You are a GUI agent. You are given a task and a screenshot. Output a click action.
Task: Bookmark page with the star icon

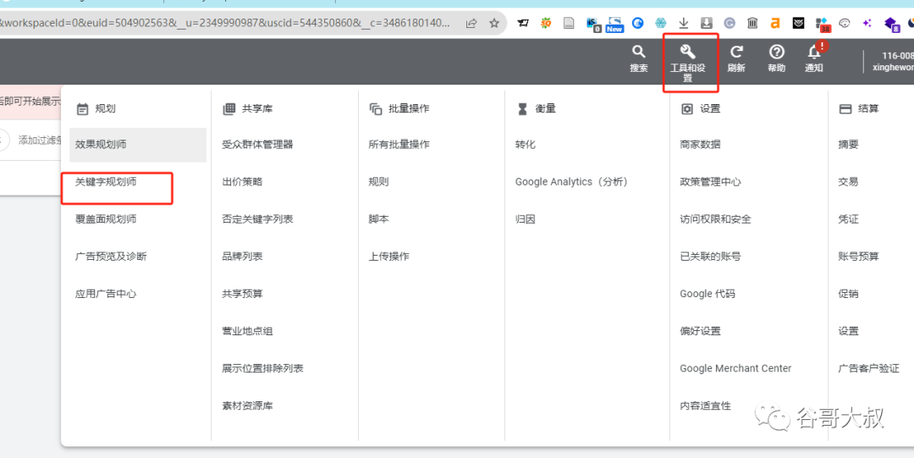click(494, 24)
